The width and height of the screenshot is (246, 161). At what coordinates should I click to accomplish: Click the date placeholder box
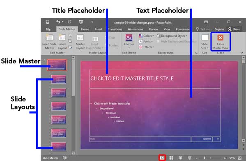click(x=202, y=139)
